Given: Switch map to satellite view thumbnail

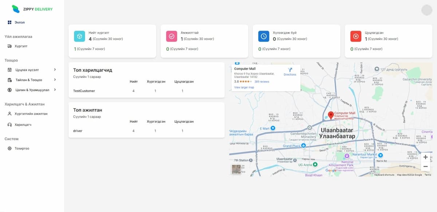Looking at the screenshot, I should tap(236, 169).
